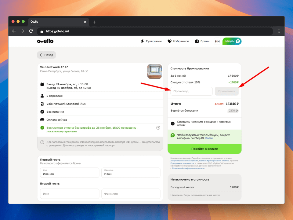Screen dimensions: 293x220
Task: Open the ИИ assistant button
Action: tap(217, 41)
